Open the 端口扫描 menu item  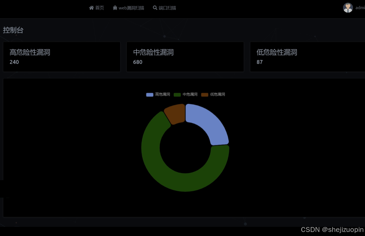pyautogui.click(x=165, y=8)
